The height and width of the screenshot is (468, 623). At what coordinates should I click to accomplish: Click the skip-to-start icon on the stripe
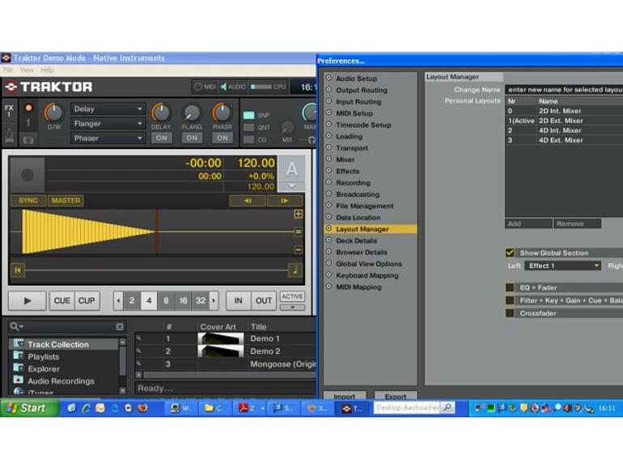(x=17, y=270)
